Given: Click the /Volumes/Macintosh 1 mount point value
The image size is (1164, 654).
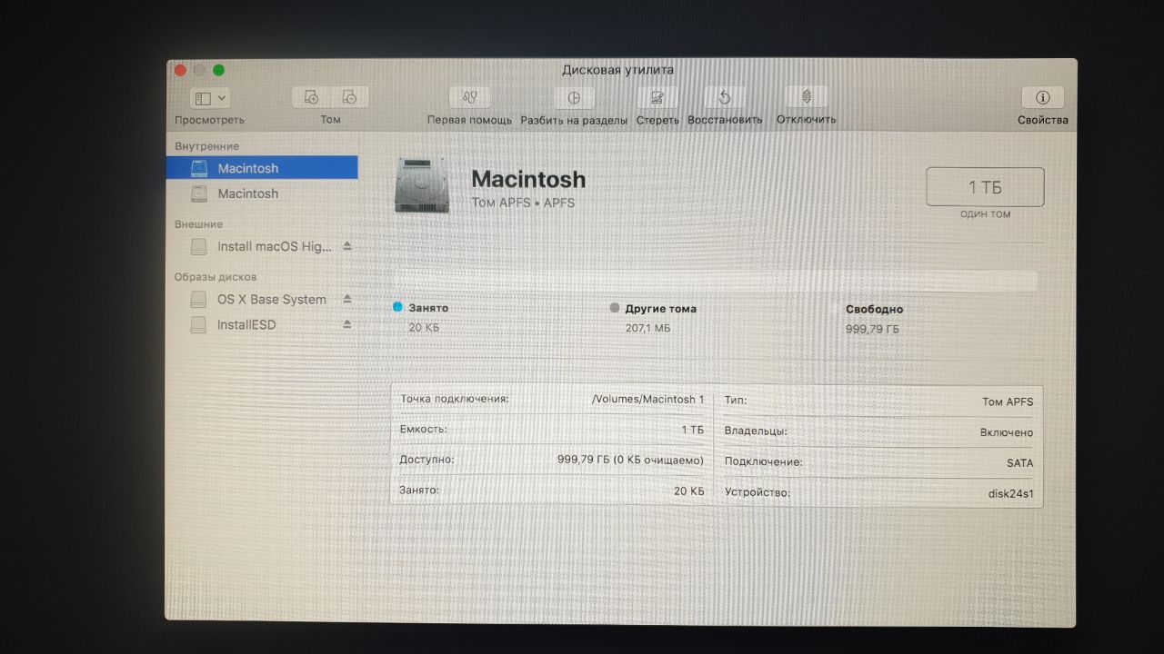Looking at the screenshot, I should [647, 399].
